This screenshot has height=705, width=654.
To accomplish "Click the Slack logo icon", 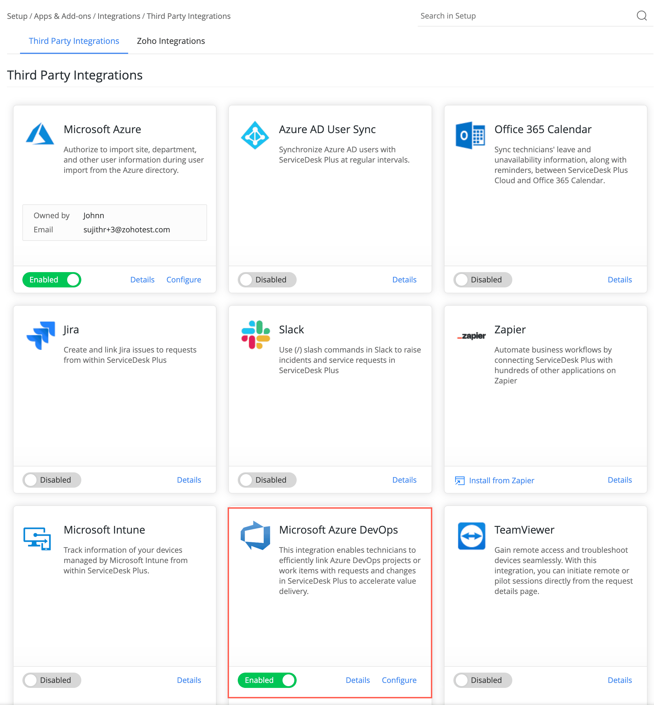I will pyautogui.click(x=255, y=335).
